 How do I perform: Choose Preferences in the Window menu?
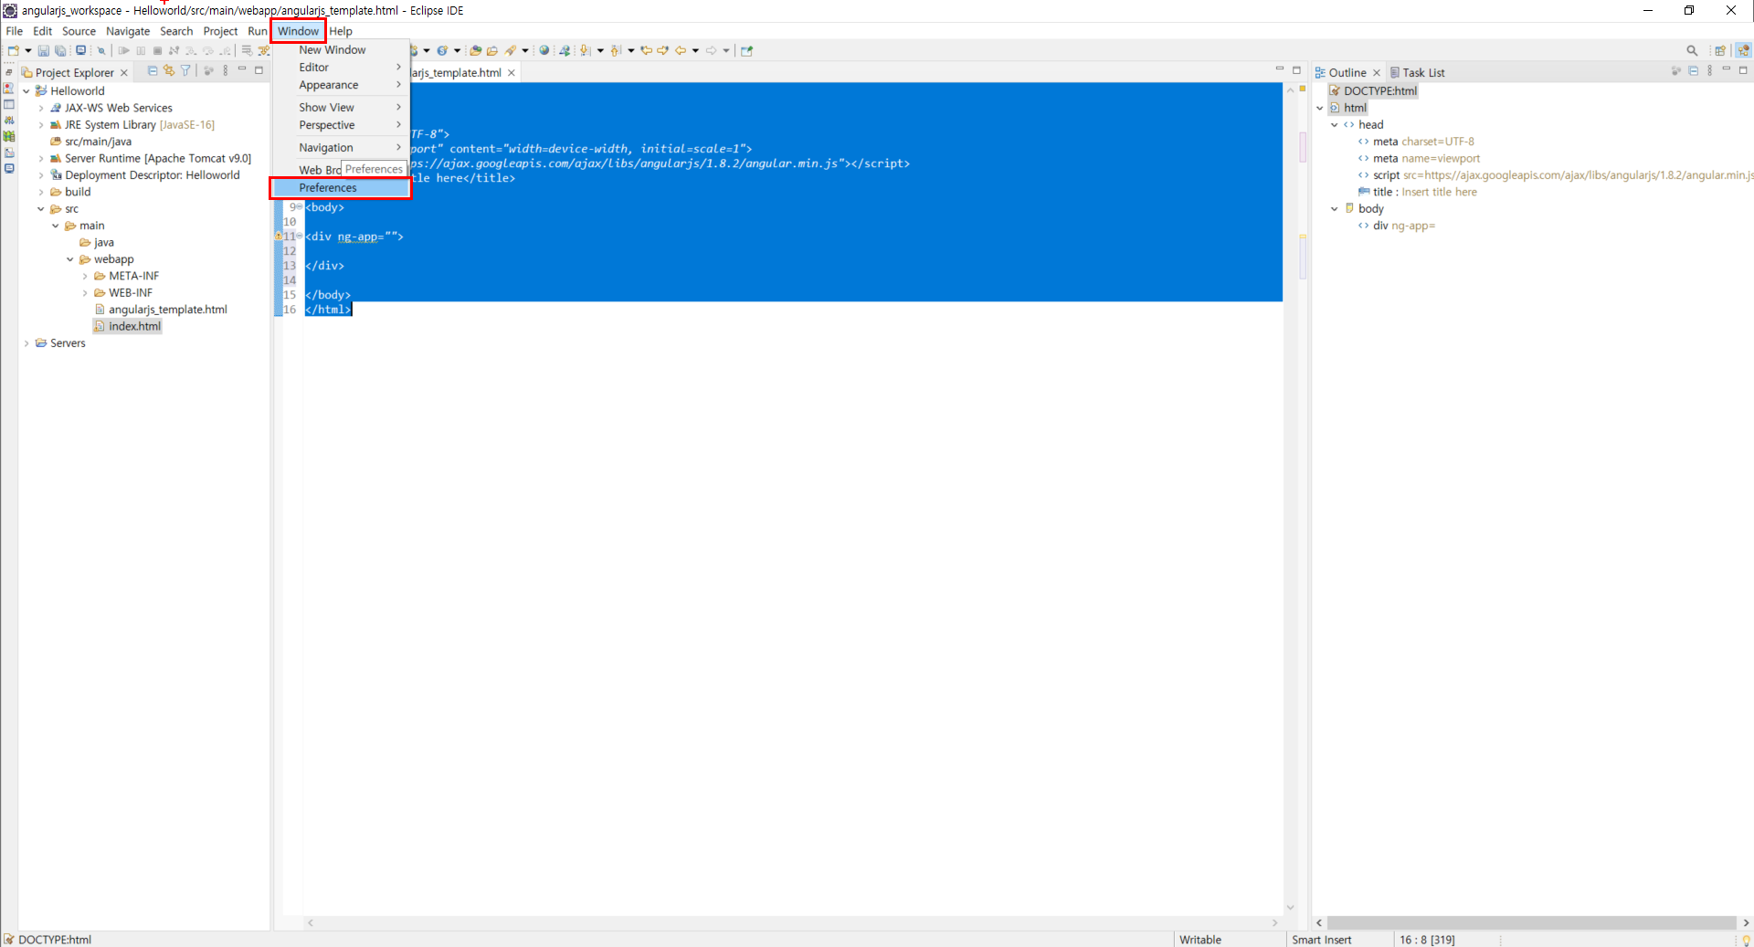tap(341, 188)
